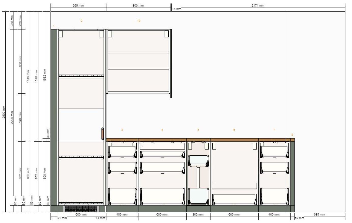352x223 pixels.
Task: Select the 50 mm dimension label
Action: tap(299, 218)
